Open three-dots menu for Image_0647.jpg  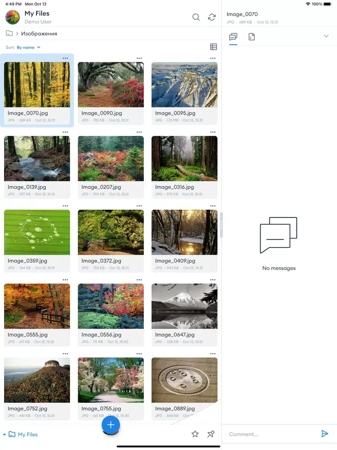pyautogui.click(x=213, y=280)
